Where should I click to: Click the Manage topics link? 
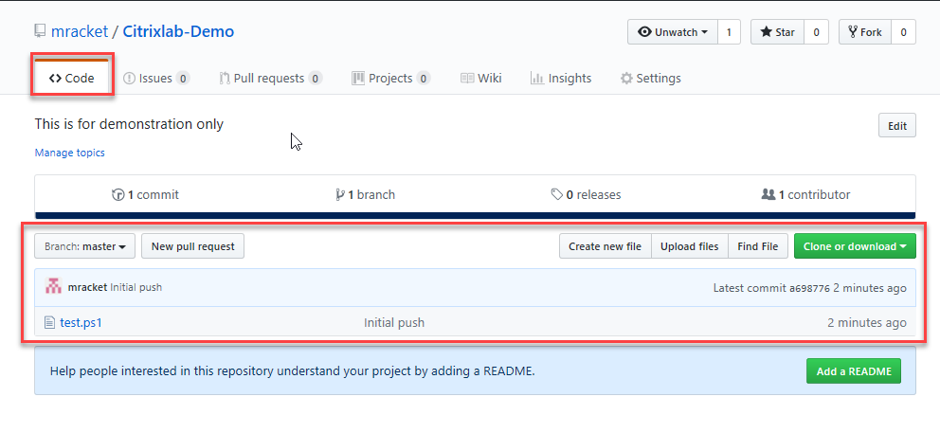point(69,153)
